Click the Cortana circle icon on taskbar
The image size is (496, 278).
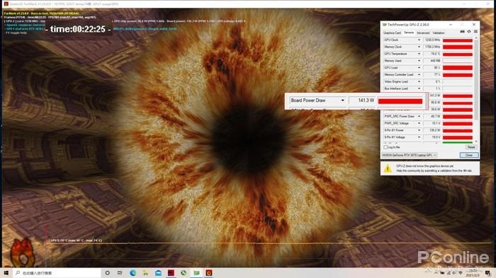click(107, 272)
